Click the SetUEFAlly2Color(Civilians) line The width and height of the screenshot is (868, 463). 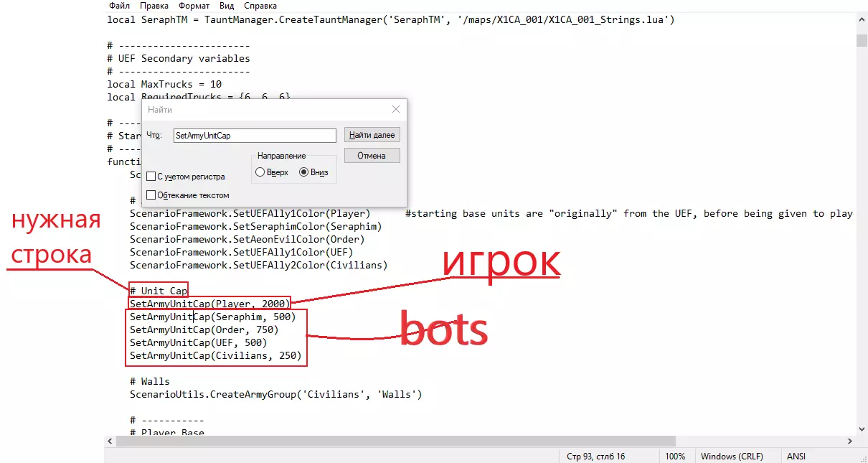click(x=259, y=265)
